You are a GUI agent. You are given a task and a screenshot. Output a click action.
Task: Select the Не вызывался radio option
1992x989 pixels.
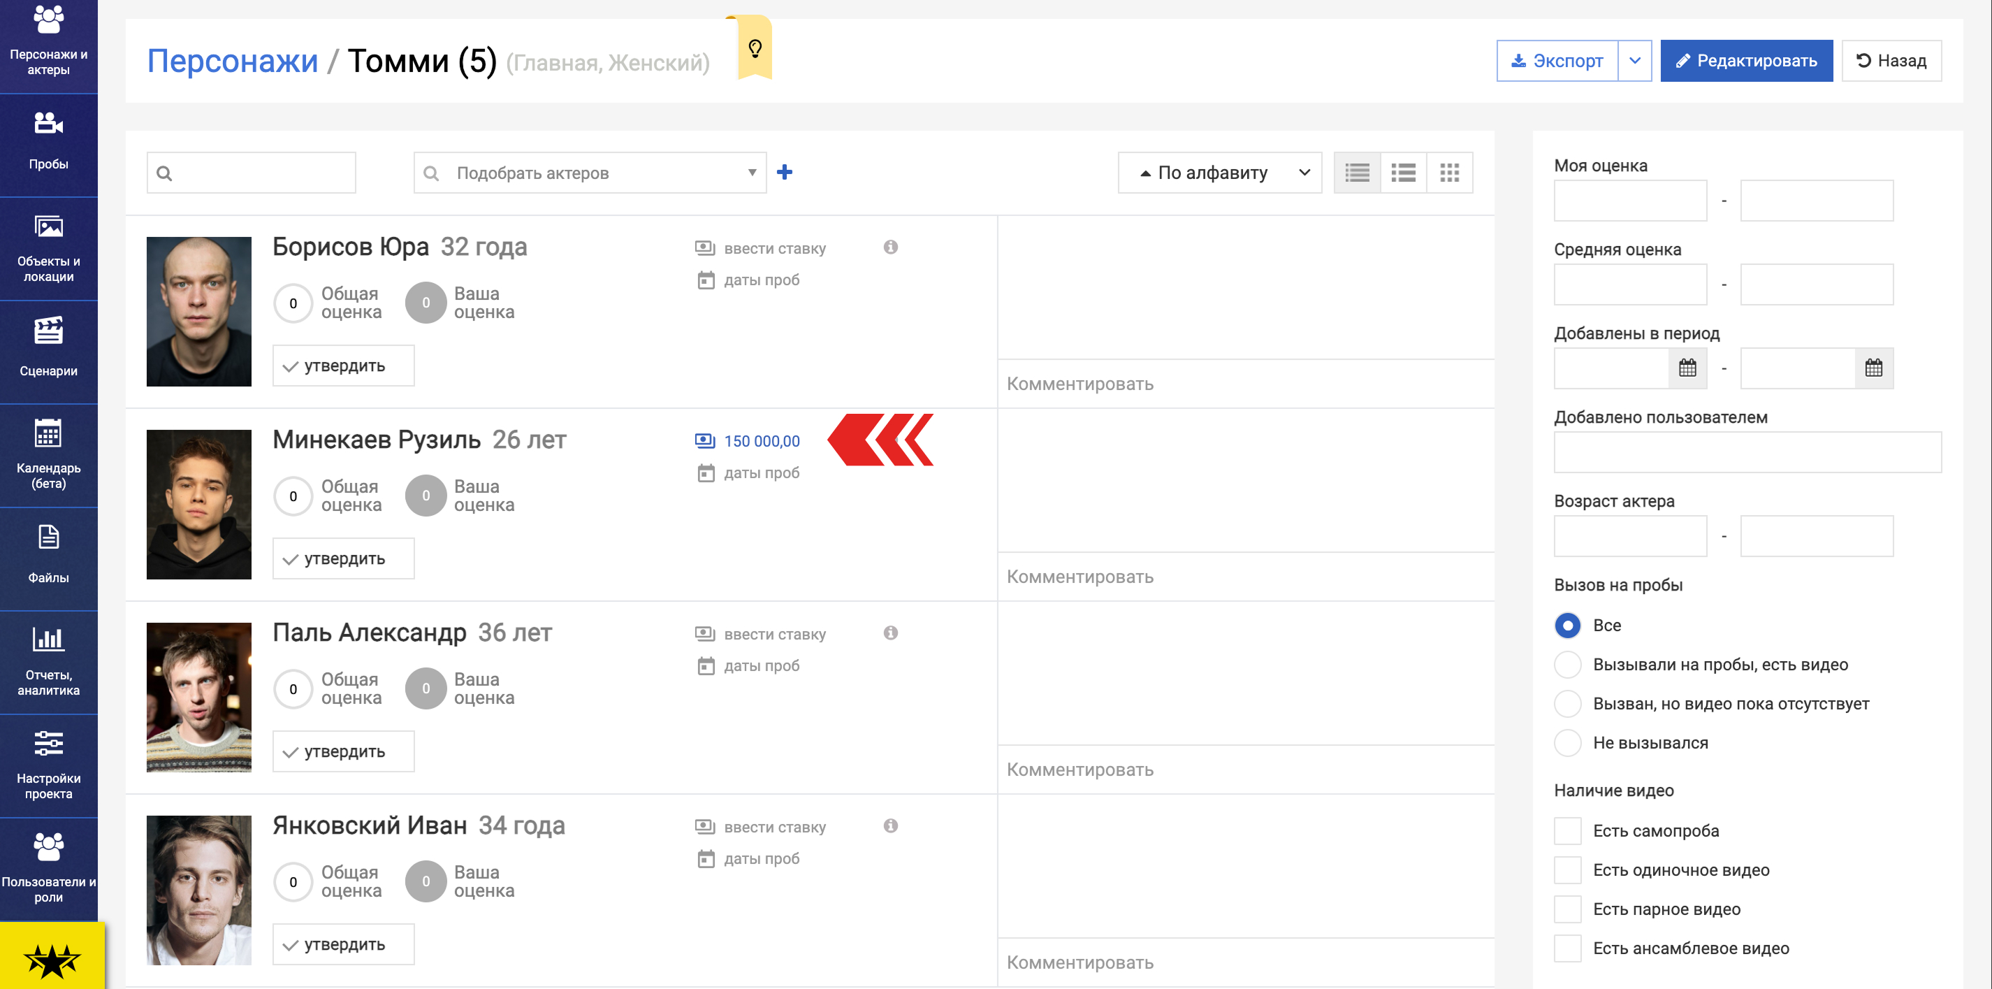point(1567,743)
